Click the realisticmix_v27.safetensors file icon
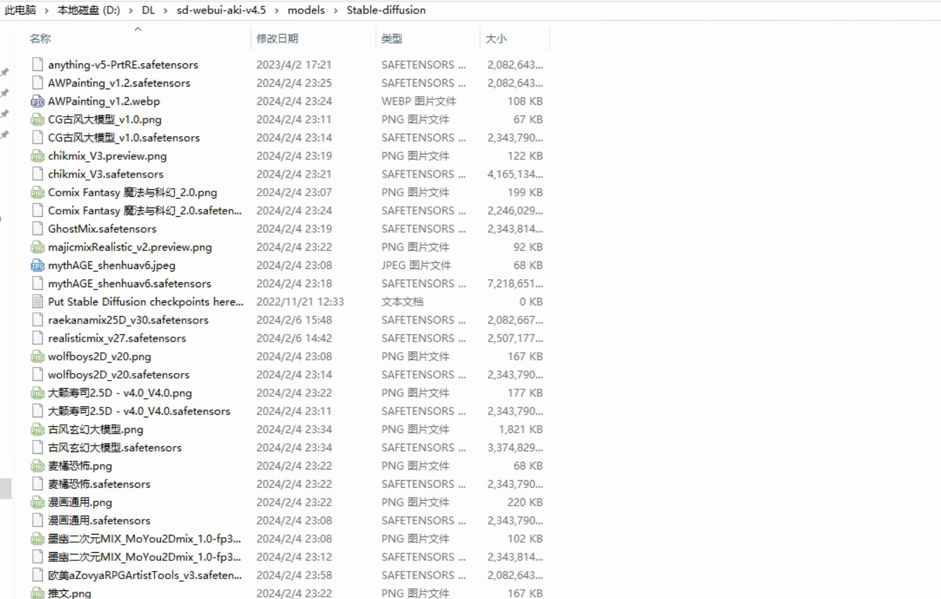Screen dimensions: 941x599 coord(37,338)
